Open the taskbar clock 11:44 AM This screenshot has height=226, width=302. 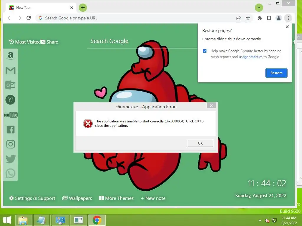289,220
